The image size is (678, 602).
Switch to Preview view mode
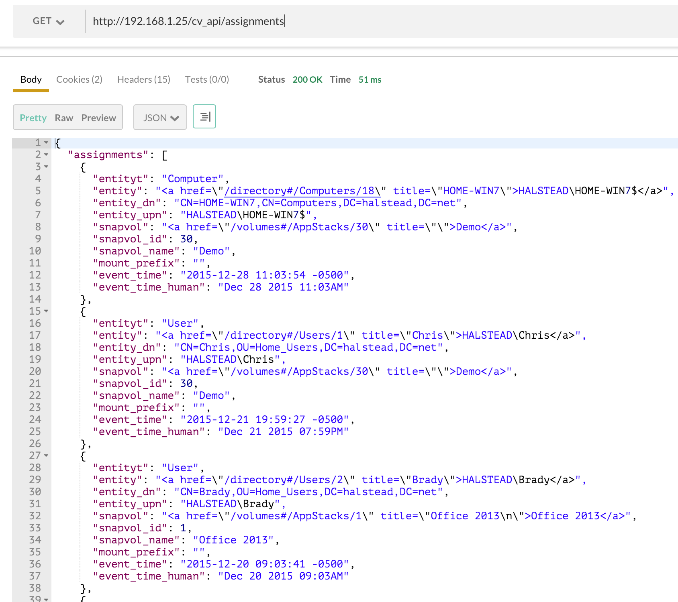(98, 118)
